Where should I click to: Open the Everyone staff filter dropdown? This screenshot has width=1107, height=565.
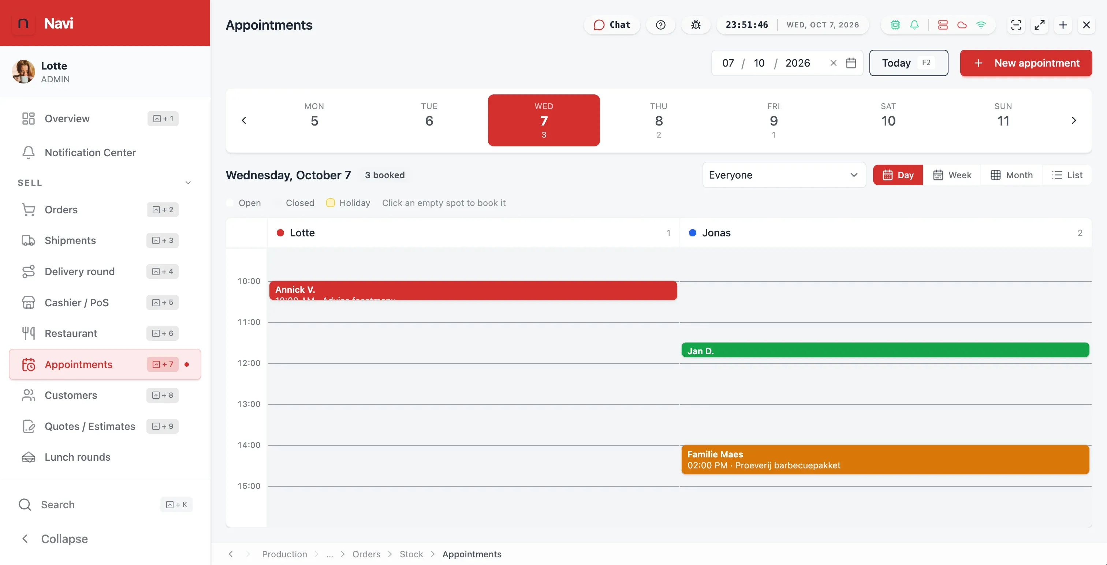(x=784, y=175)
